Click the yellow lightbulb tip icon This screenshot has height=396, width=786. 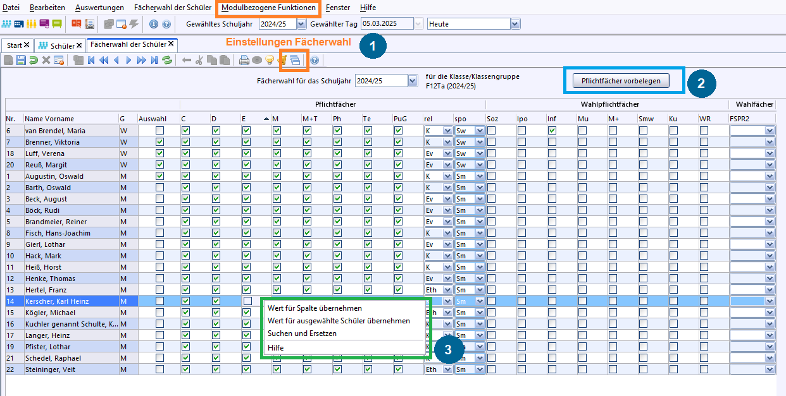[270, 60]
